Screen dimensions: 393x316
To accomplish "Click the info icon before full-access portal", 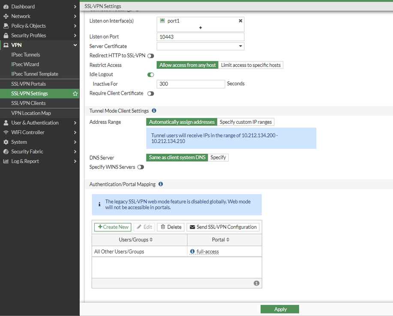I will click(192, 252).
